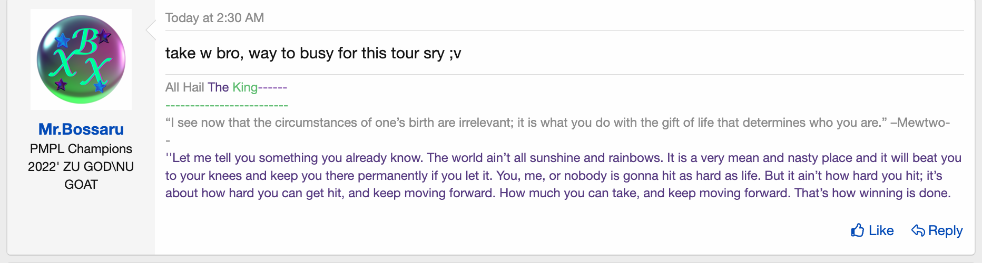
Task: Click the gray "All Hail" signature text
Action: tap(185, 87)
